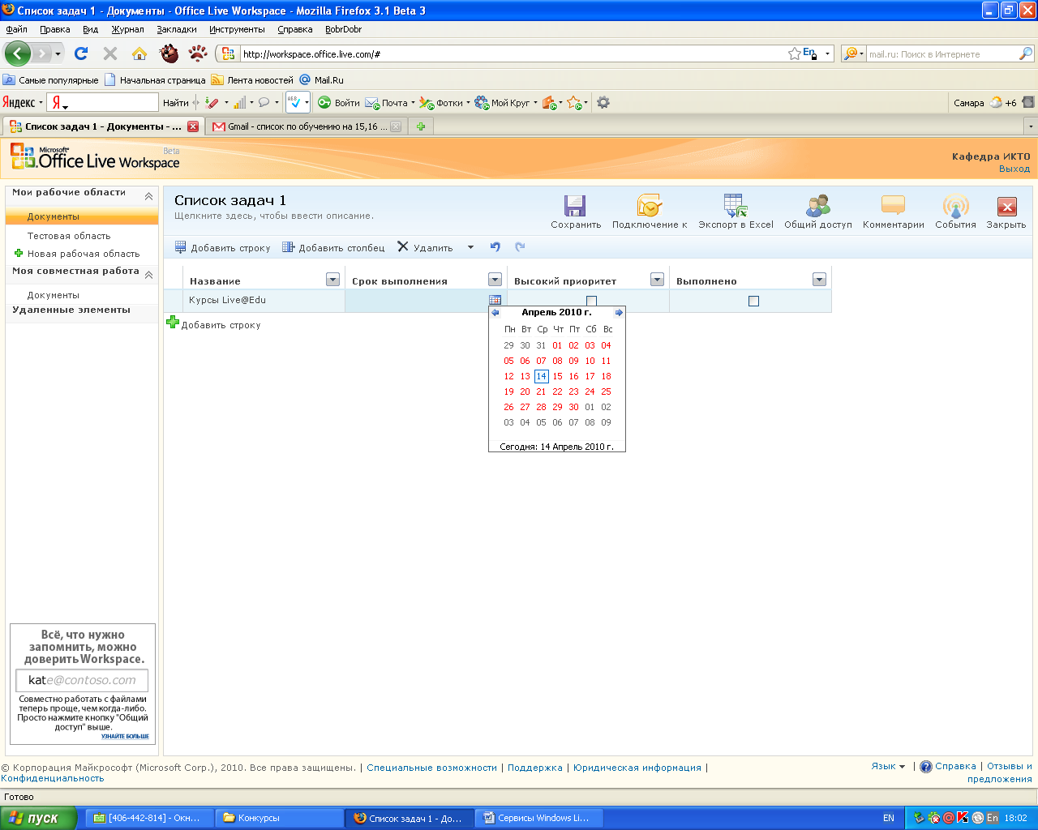
Task: Open Инструменты menu
Action: (x=237, y=29)
